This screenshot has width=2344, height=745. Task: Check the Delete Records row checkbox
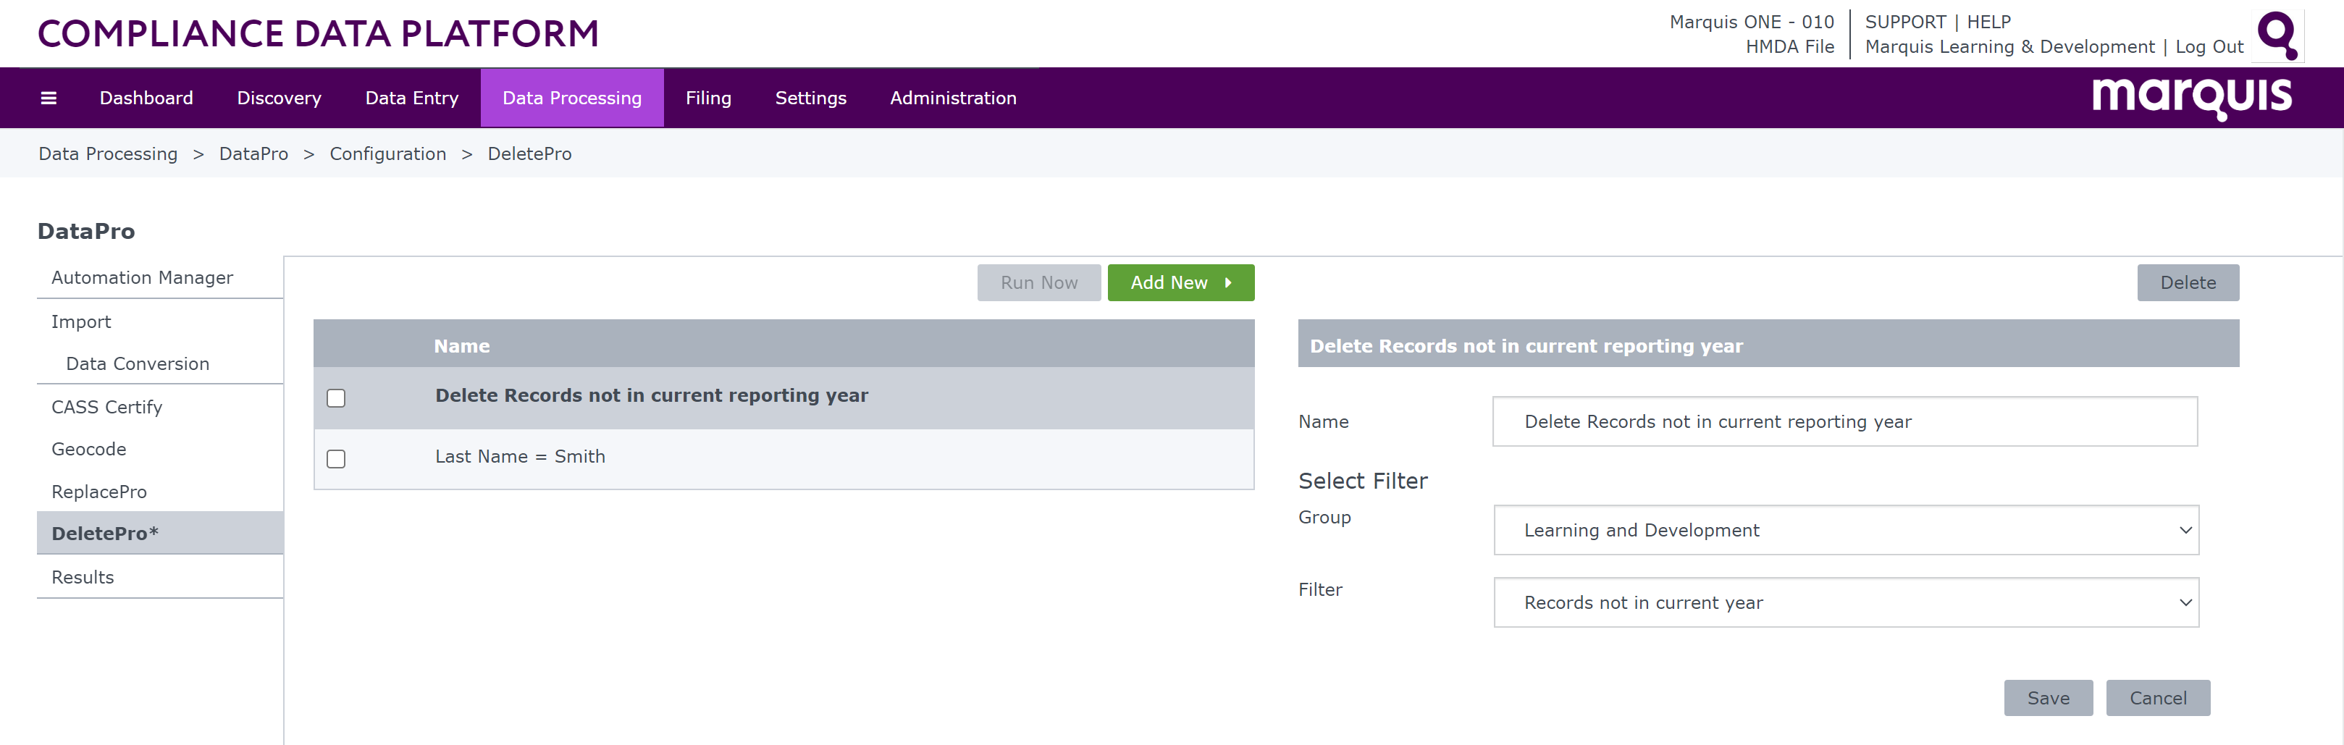336,398
